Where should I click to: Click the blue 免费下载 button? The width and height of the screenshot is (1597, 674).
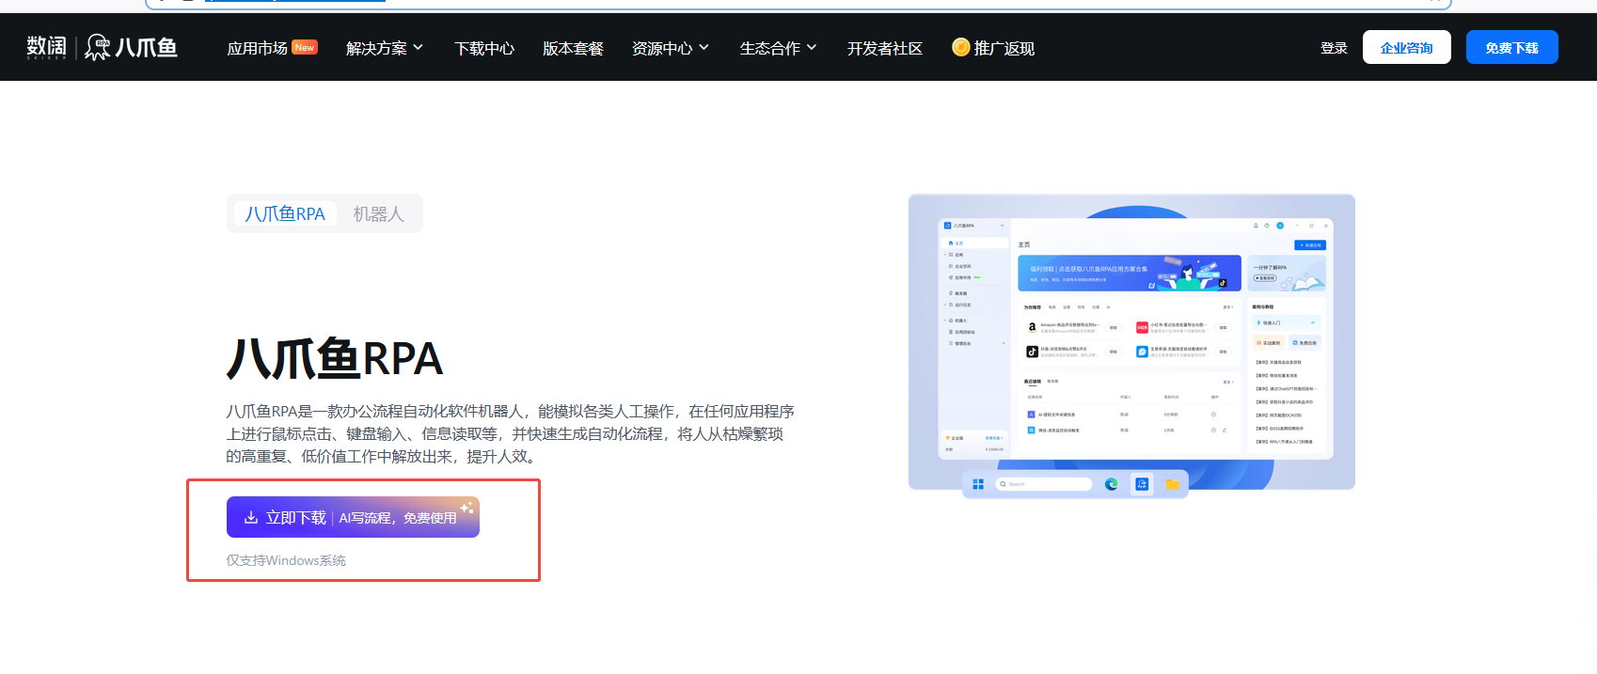(1511, 47)
